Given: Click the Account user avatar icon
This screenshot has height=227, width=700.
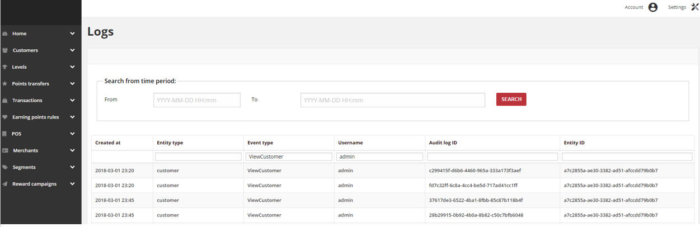Looking at the screenshot, I should [x=652, y=7].
